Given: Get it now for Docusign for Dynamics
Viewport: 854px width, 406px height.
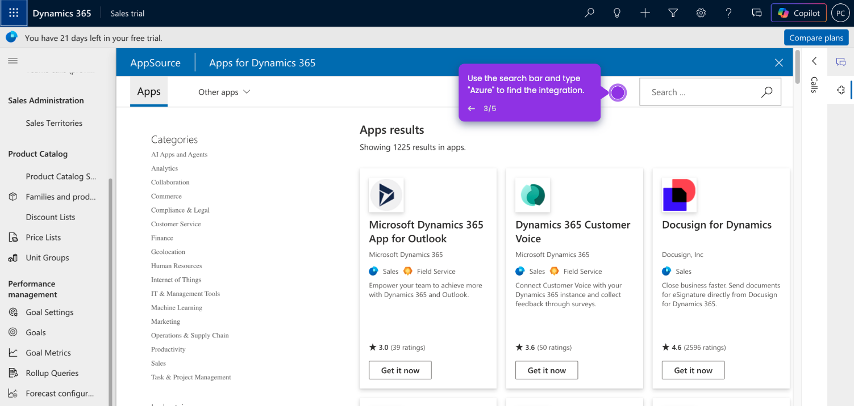Looking at the screenshot, I should [x=693, y=370].
